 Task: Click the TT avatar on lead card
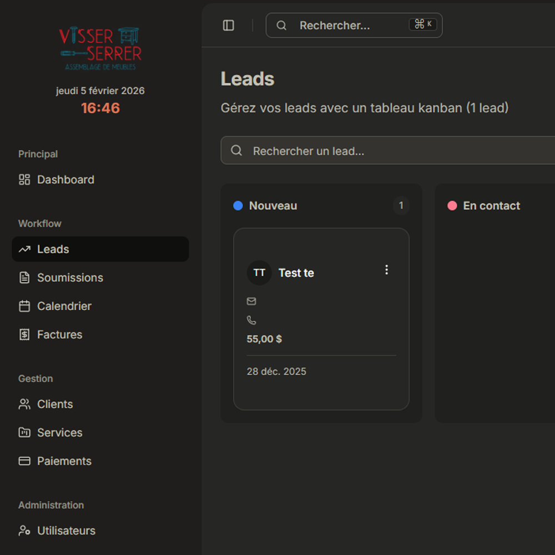tap(259, 273)
